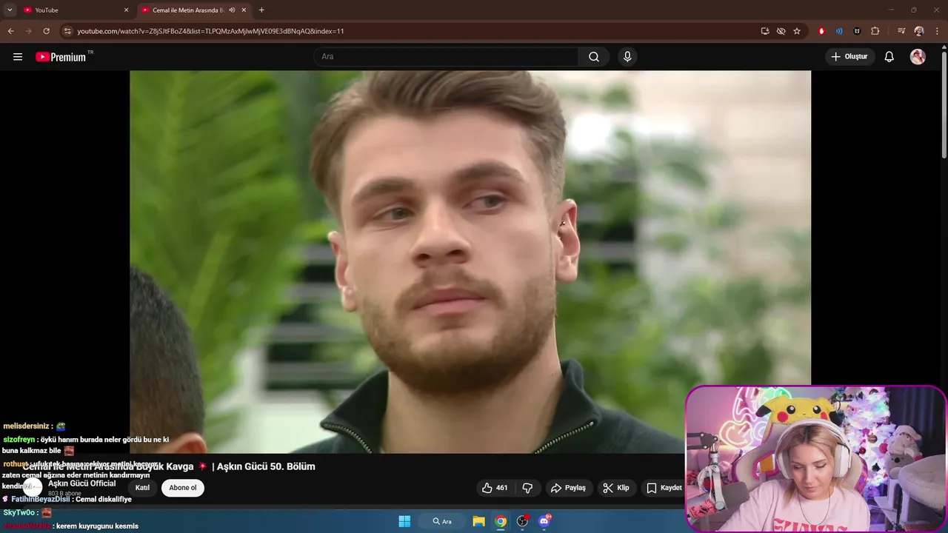This screenshot has height=533, width=948.
Task: Click the Chrome taskbar icon
Action: pyautogui.click(x=501, y=521)
